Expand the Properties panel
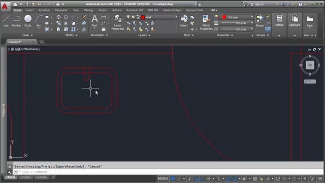This screenshot has height=183, width=325. [225, 35]
